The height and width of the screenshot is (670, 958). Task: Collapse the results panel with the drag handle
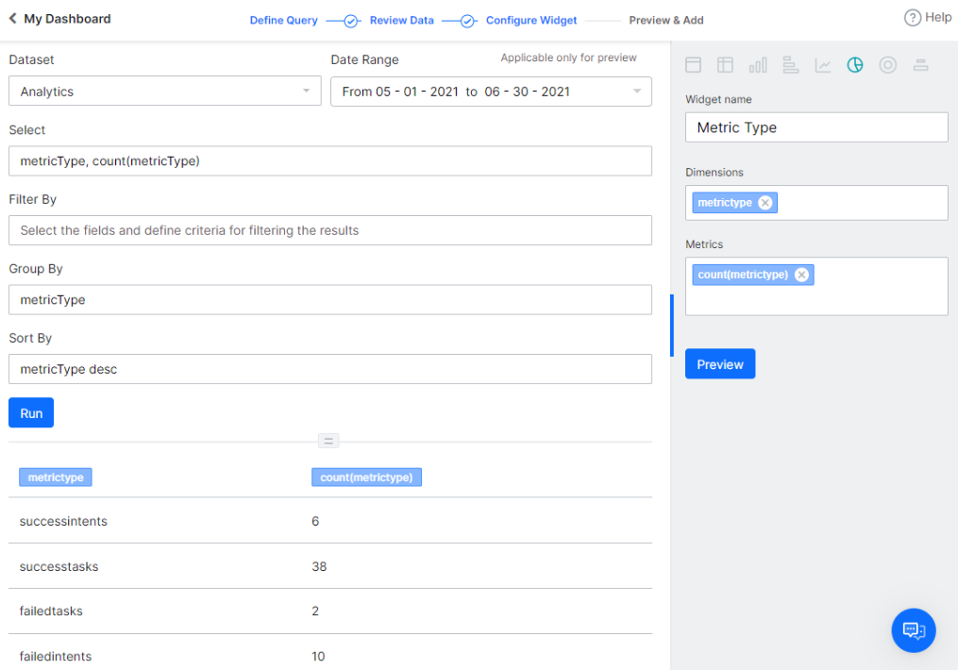[x=328, y=440]
